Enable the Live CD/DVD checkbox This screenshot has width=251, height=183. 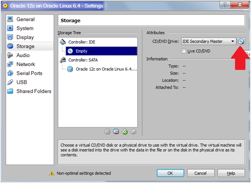(184, 51)
